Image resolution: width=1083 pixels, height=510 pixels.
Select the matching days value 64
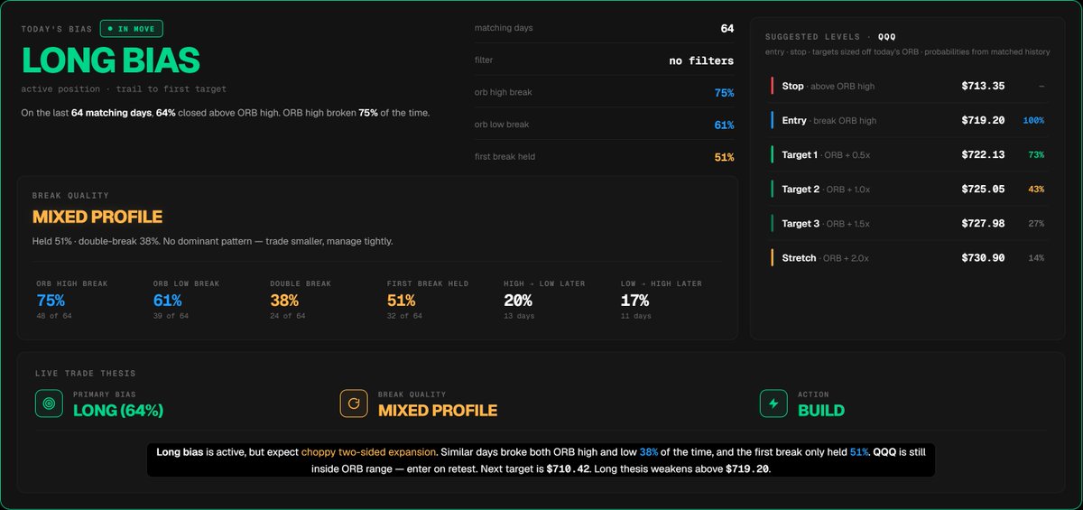click(x=727, y=28)
